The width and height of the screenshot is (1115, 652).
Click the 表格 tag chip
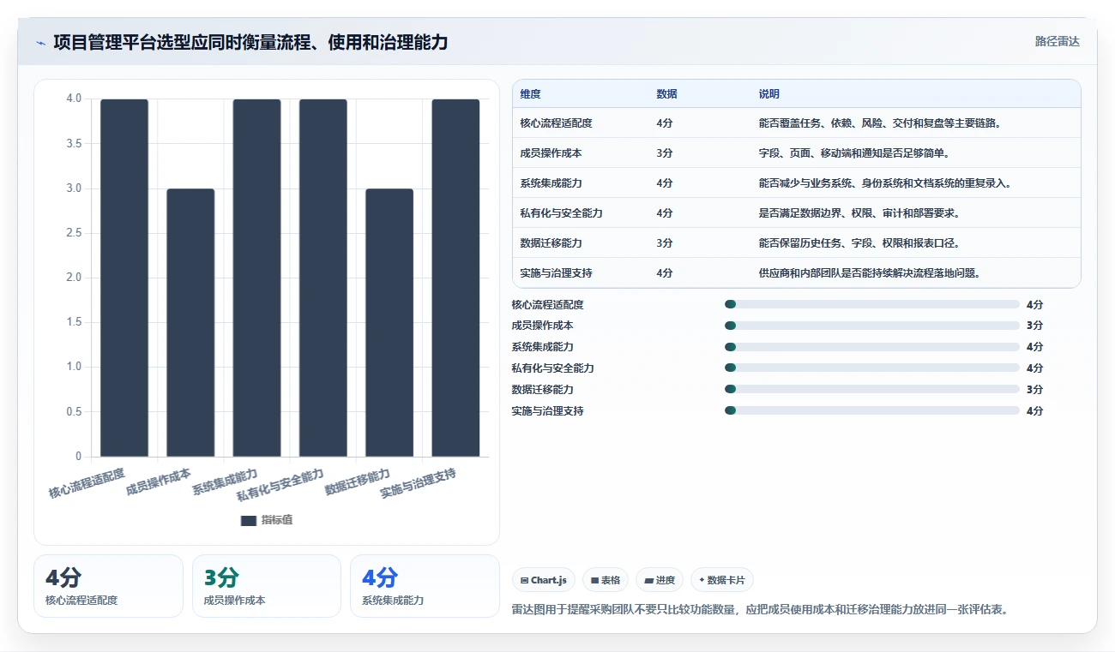pos(606,580)
